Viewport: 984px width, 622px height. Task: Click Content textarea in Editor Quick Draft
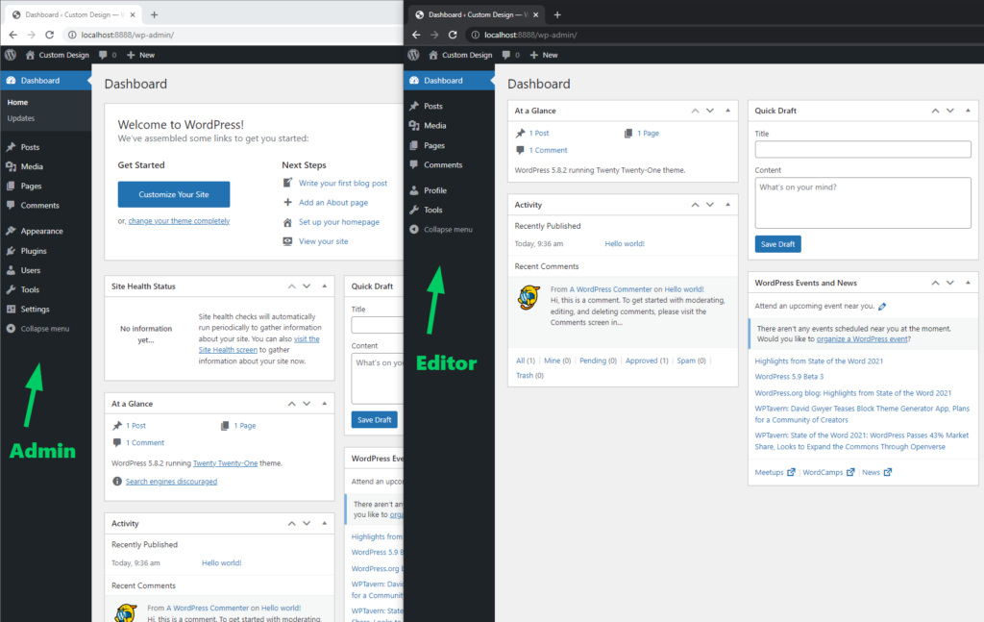pyautogui.click(x=863, y=203)
